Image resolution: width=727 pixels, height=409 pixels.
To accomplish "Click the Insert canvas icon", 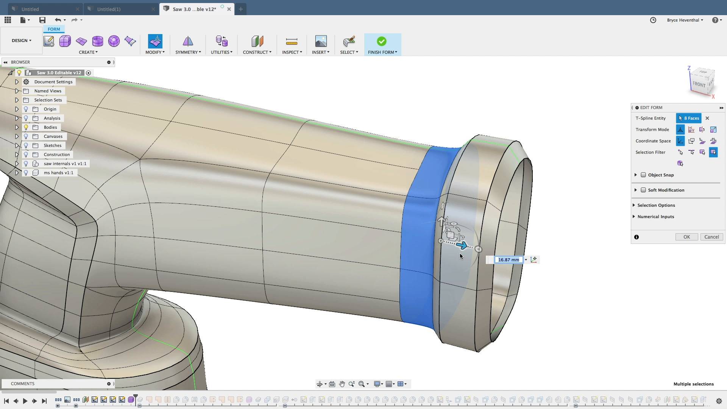I will click(320, 42).
